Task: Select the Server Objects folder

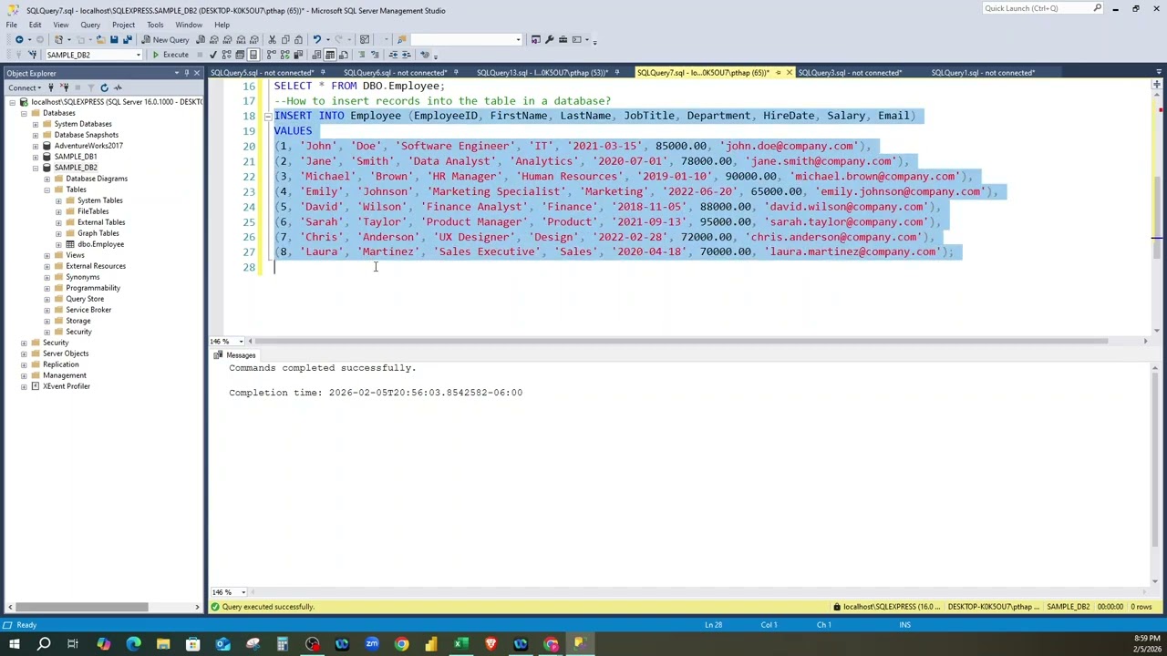Action: (65, 354)
